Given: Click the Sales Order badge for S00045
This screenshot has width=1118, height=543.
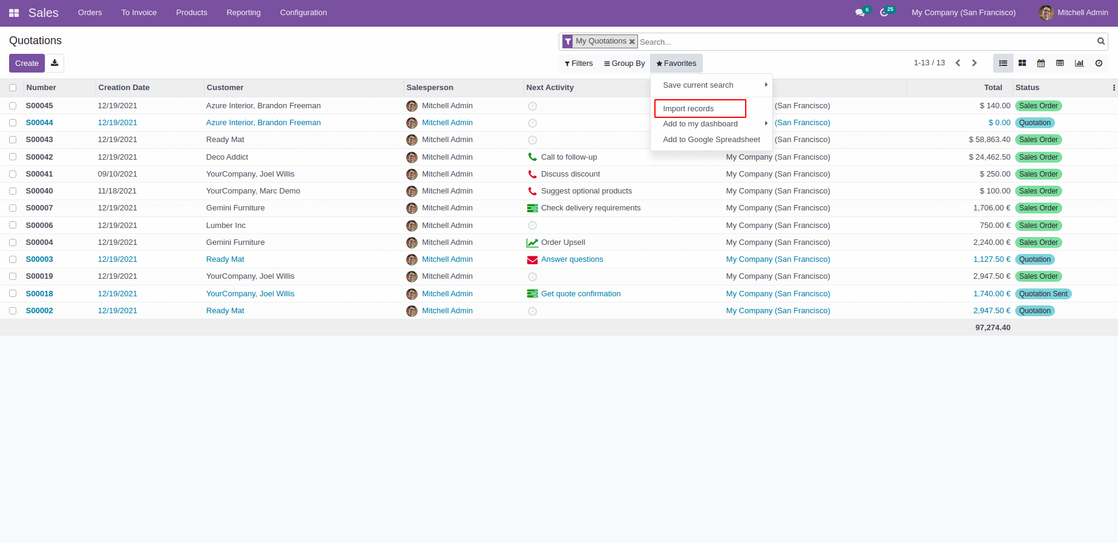Looking at the screenshot, I should click(1039, 106).
